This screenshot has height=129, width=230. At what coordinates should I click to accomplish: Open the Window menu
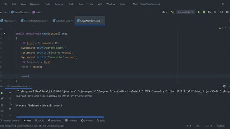coord(110,4)
